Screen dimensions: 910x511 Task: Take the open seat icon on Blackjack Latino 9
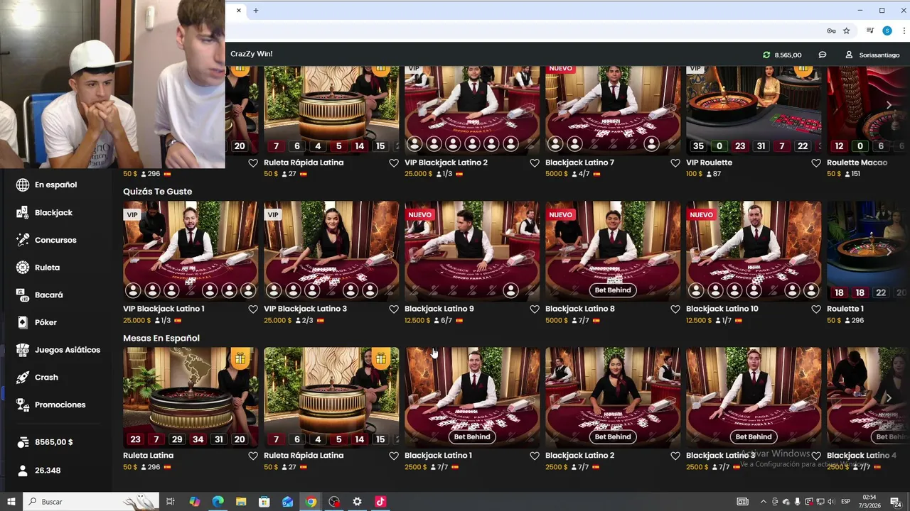coord(511,290)
